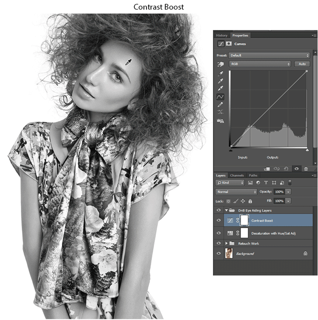Click the white point input slider triangle
Viewport: 318px width, 320px height.
[x=307, y=150]
